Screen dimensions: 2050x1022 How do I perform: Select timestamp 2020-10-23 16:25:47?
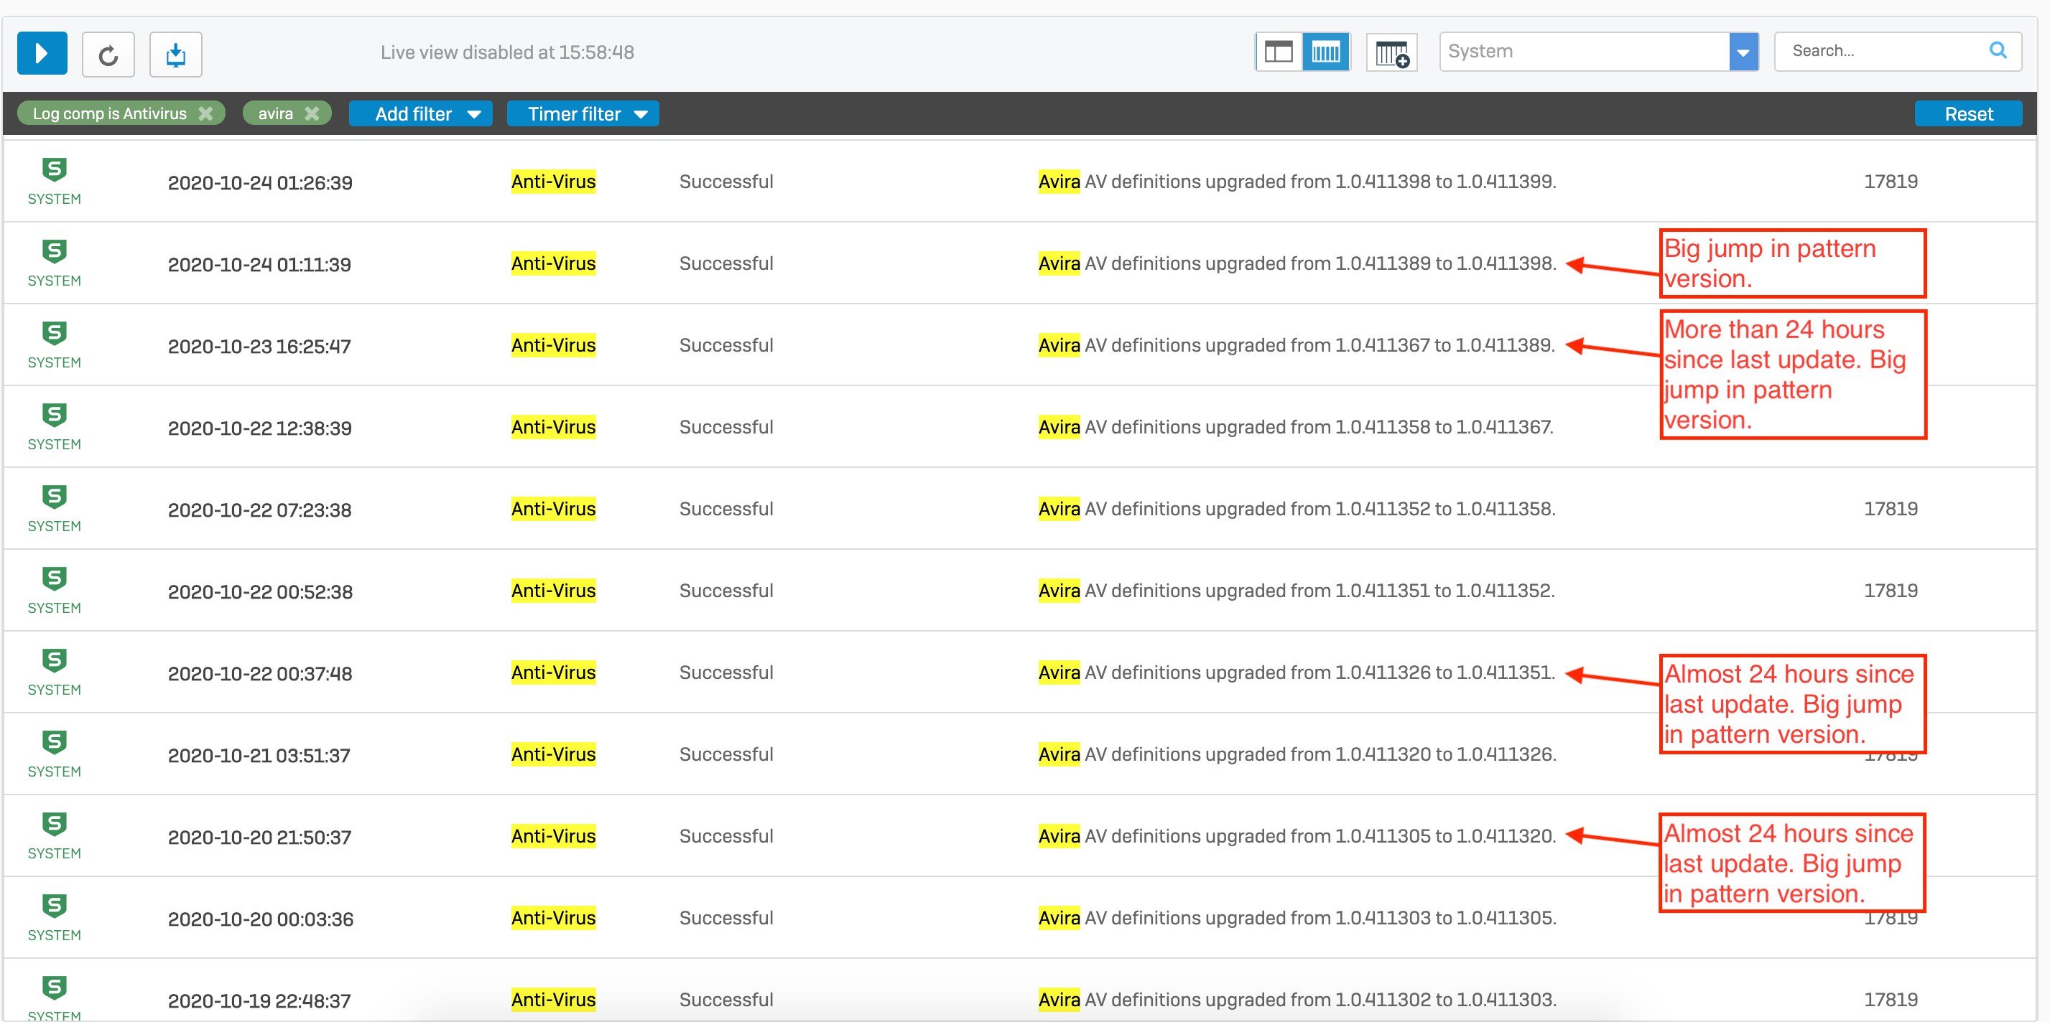coord(259,347)
